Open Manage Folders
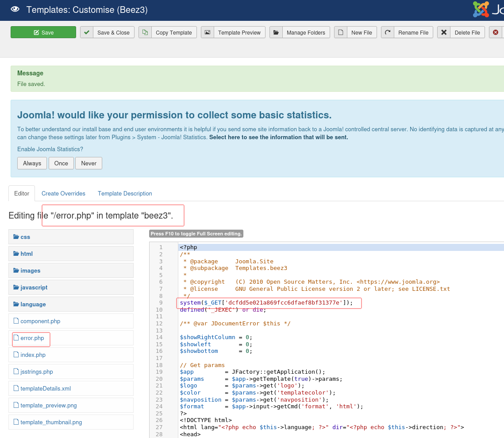This screenshot has height=438, width=504. point(306,32)
